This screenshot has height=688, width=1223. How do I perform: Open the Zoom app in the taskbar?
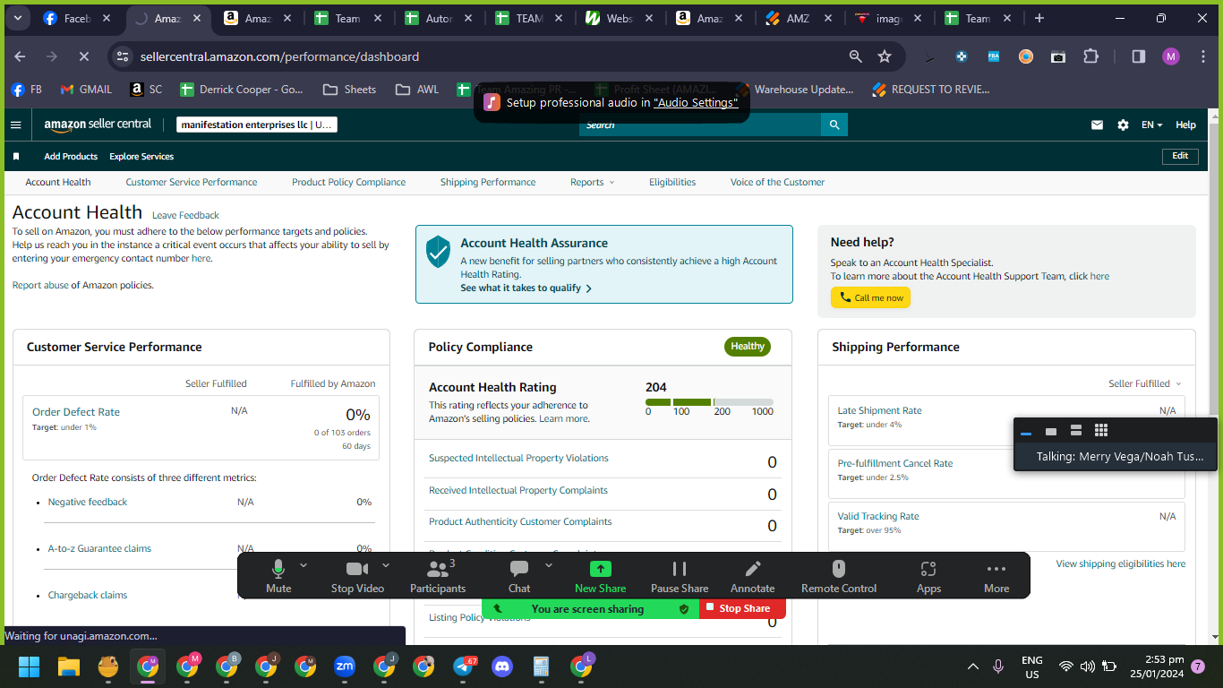pyautogui.click(x=344, y=666)
